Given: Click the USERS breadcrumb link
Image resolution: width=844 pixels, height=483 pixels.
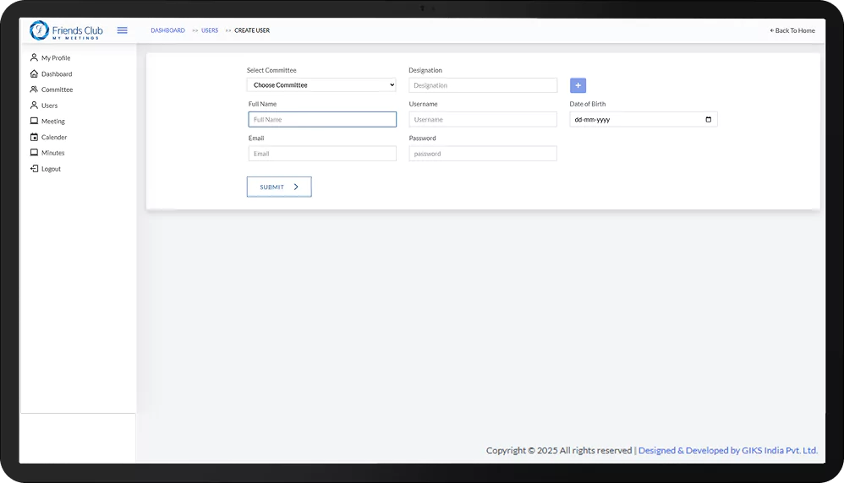Looking at the screenshot, I should click(210, 30).
